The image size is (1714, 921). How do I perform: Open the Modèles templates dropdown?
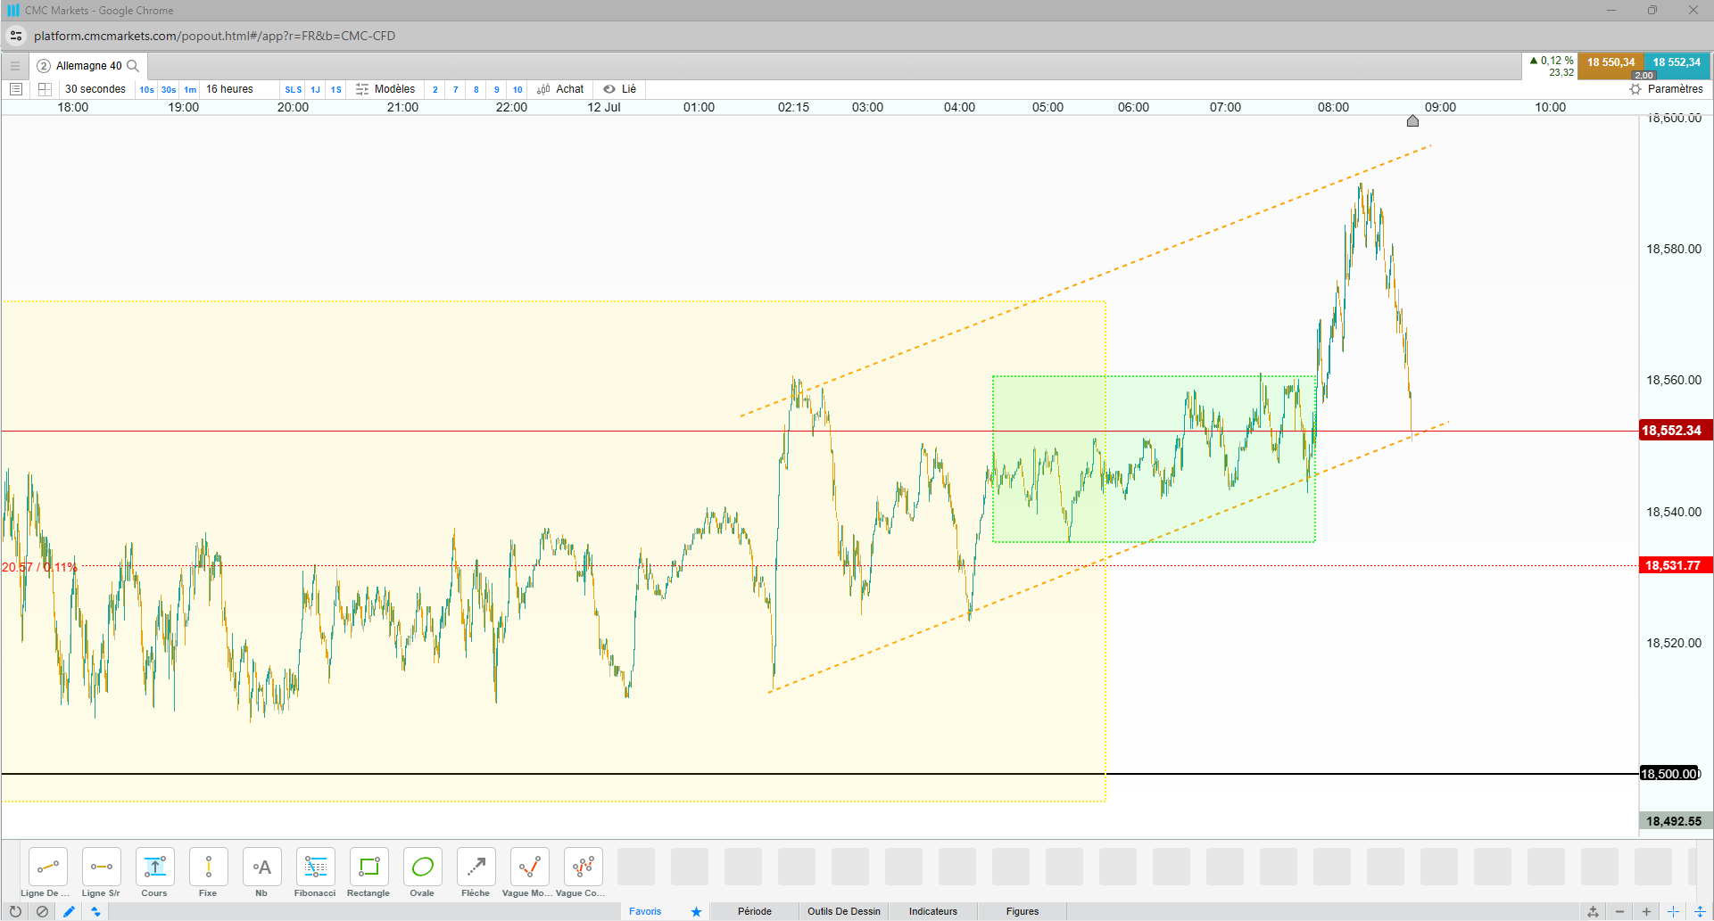click(385, 89)
